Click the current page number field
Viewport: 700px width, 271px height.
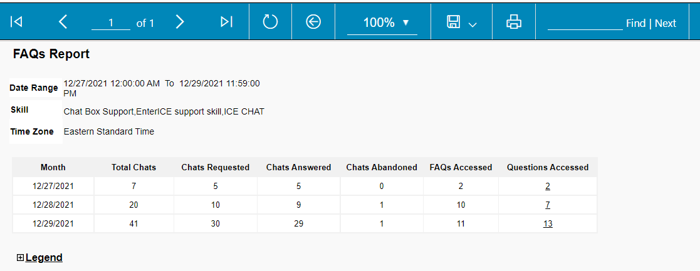[x=110, y=23]
